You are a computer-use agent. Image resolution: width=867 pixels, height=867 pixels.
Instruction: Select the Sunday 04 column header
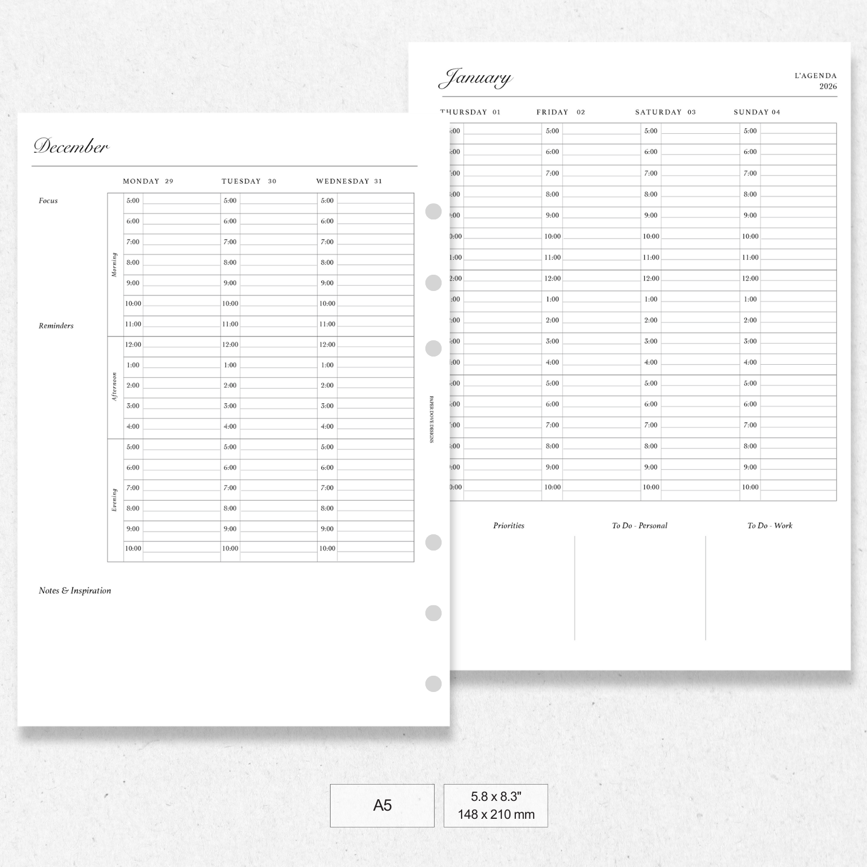pos(757,112)
